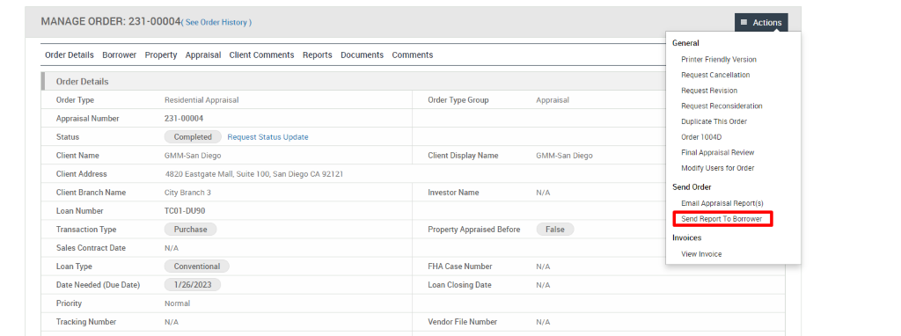
Task: Click the Residential Appraisal order type value
Action: [x=201, y=100]
